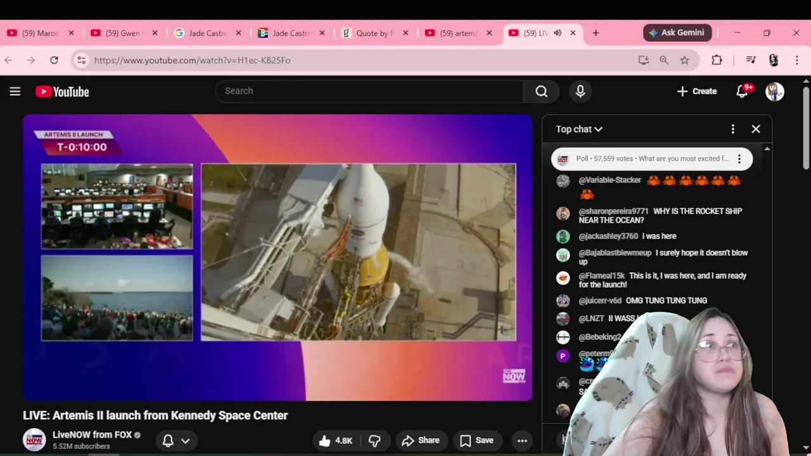Expand the subscription notification chevron
Screen dimensions: 811x456
[x=186, y=441]
